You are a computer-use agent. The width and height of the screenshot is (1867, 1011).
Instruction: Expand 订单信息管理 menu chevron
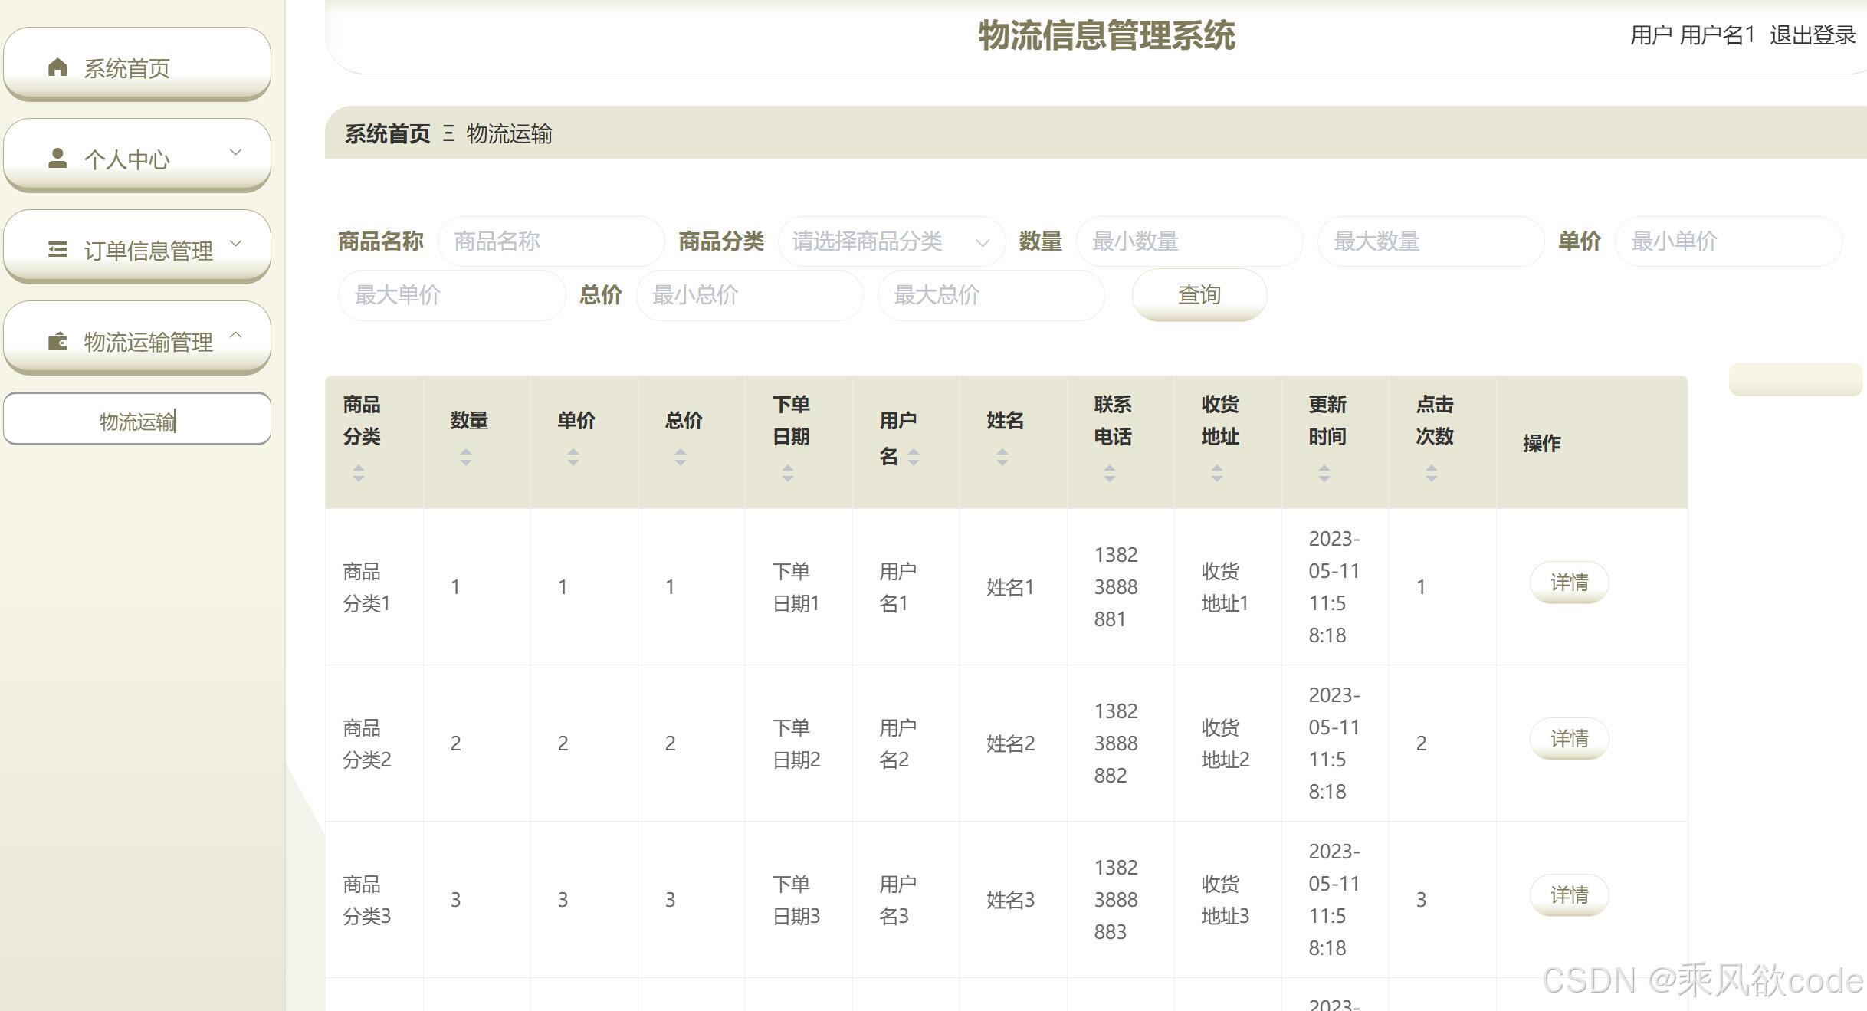point(236,243)
